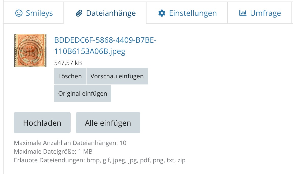Go to the Umfrage tab
The width and height of the screenshot is (293, 174).
(265, 13)
